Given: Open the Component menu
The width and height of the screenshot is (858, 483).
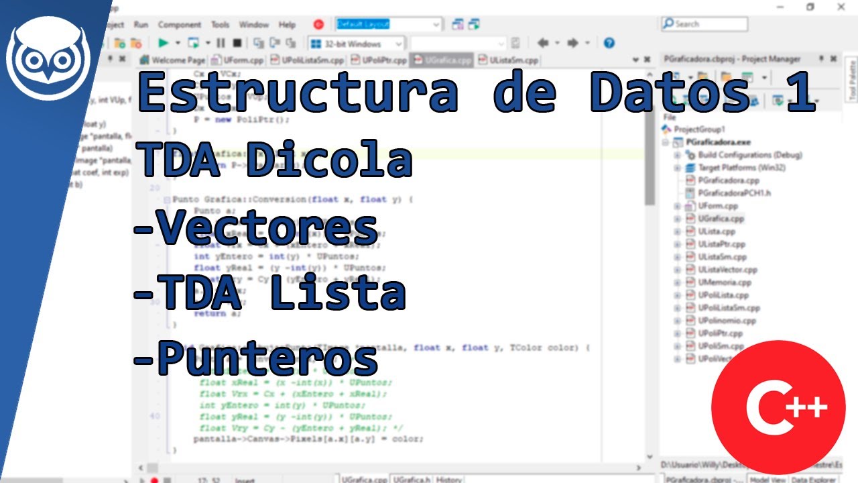Looking at the screenshot, I should (x=180, y=24).
